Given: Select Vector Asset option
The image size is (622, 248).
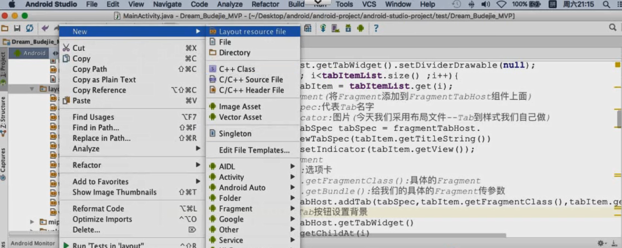Looking at the screenshot, I should (x=253, y=117).
